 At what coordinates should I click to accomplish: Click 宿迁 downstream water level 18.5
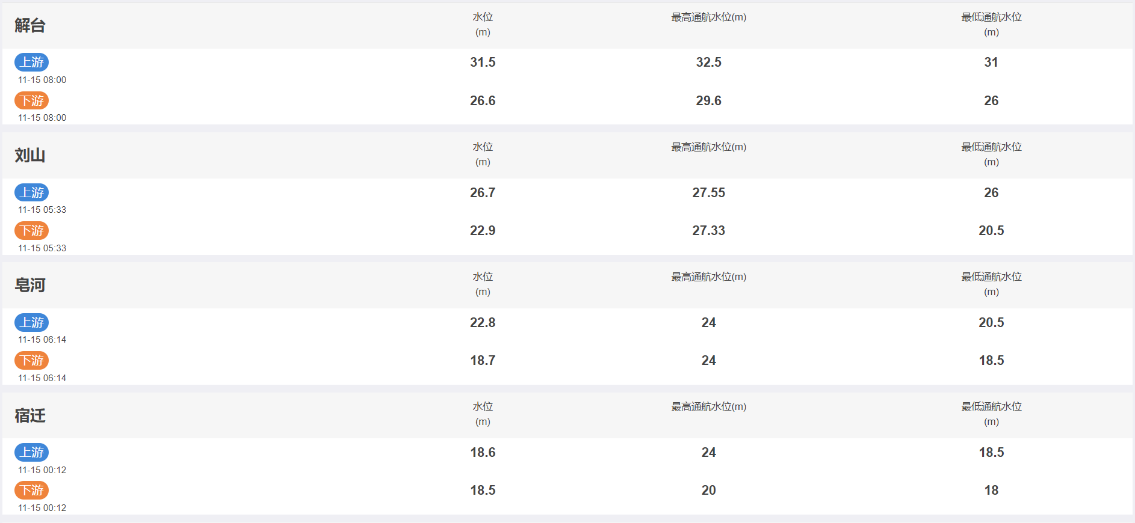click(x=483, y=490)
